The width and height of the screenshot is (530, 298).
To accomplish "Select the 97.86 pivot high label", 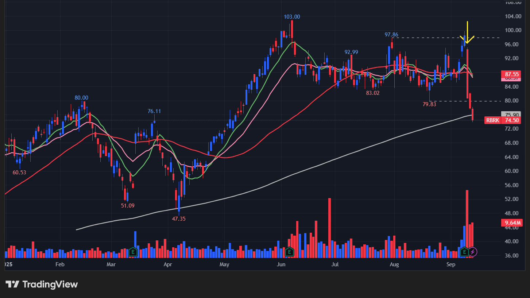I will [392, 35].
